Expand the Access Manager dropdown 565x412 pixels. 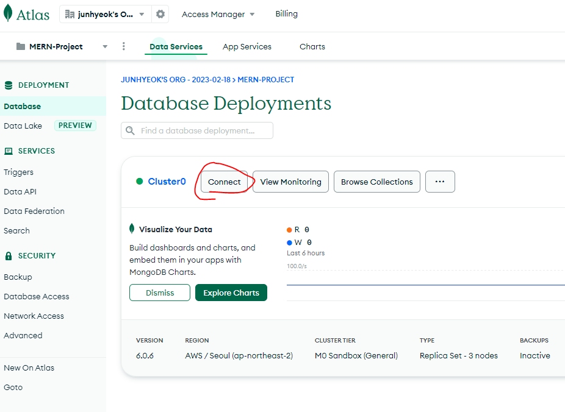pyautogui.click(x=218, y=15)
